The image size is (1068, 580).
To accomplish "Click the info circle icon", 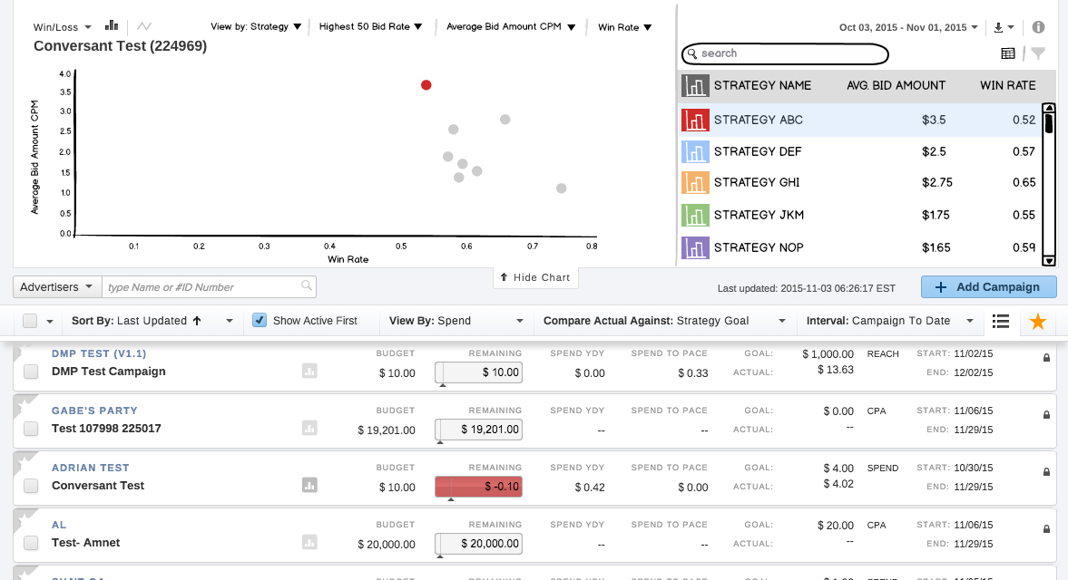I will tap(1038, 27).
